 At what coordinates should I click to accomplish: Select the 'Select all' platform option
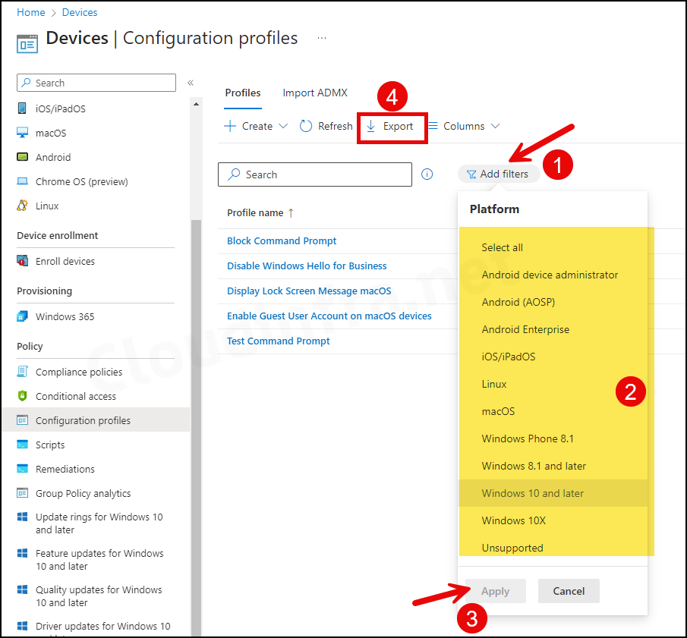click(553, 247)
